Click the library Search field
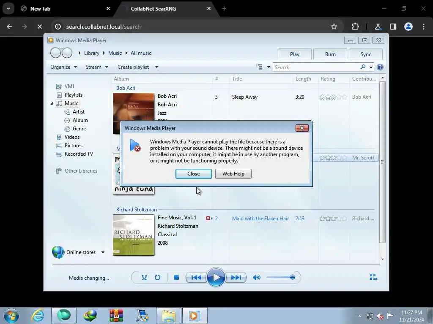The height and width of the screenshot is (324, 433). pos(316,67)
